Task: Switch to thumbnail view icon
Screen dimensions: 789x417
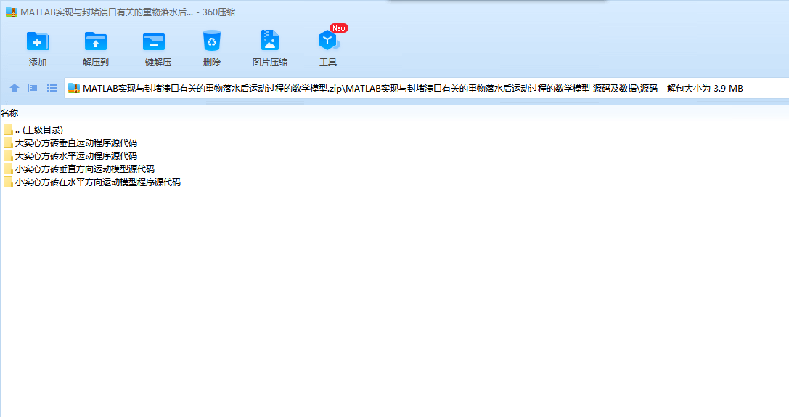Action: pos(33,88)
